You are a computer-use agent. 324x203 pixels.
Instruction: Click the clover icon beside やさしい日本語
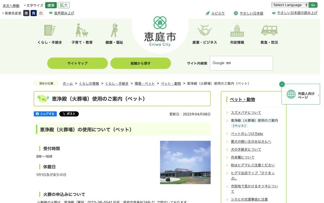pyautogui.click(x=236, y=13)
